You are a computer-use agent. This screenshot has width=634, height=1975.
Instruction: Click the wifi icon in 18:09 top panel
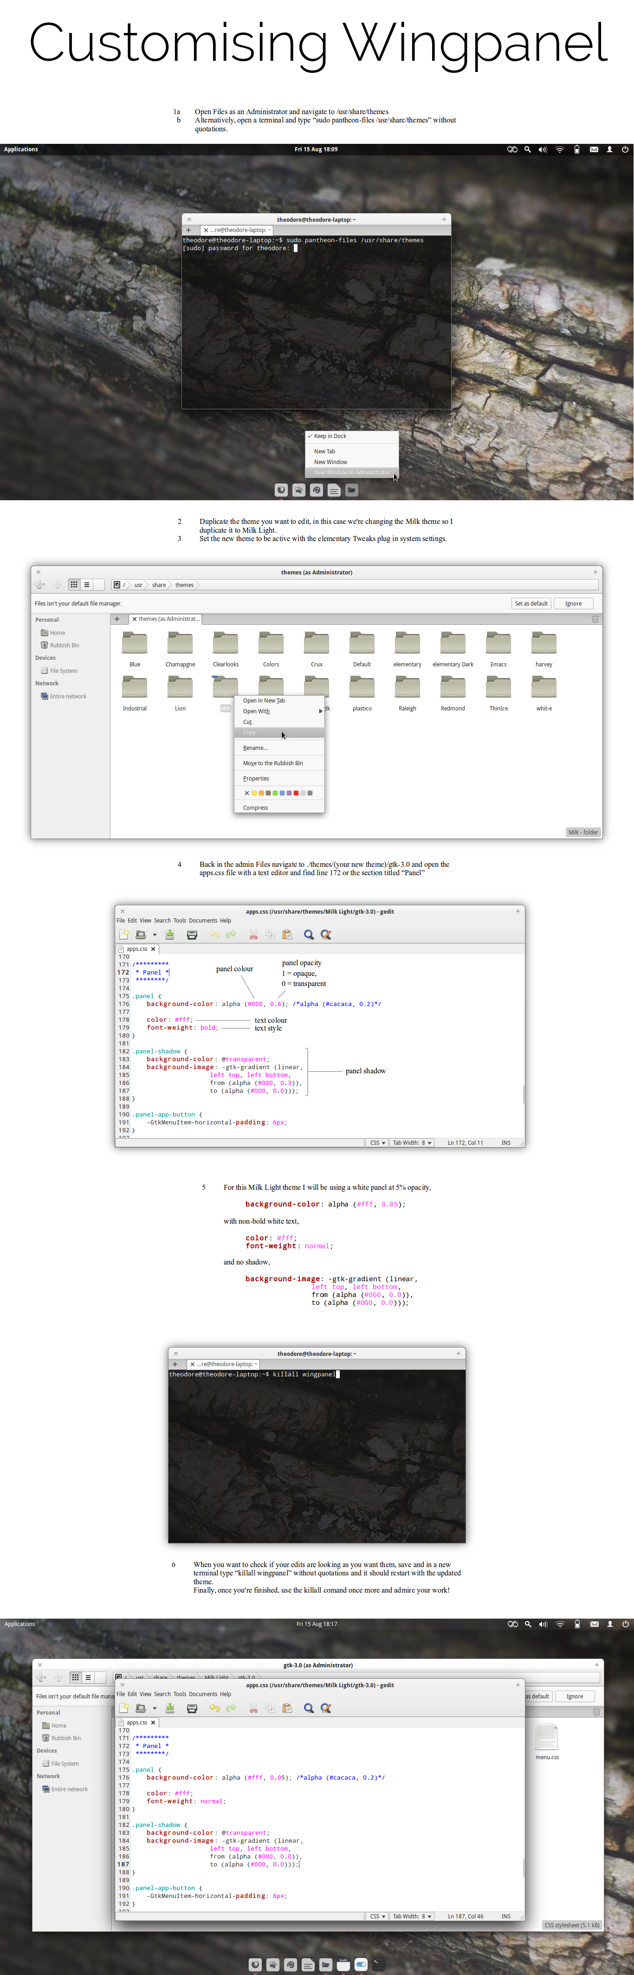[x=560, y=149]
